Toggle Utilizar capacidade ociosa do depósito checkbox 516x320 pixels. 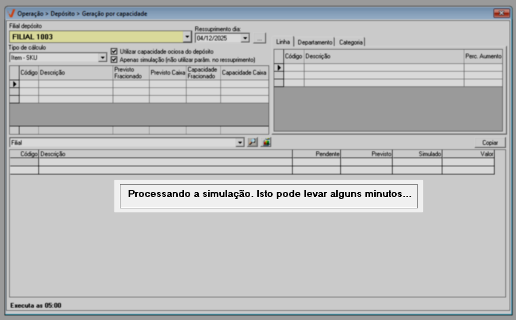coord(114,52)
